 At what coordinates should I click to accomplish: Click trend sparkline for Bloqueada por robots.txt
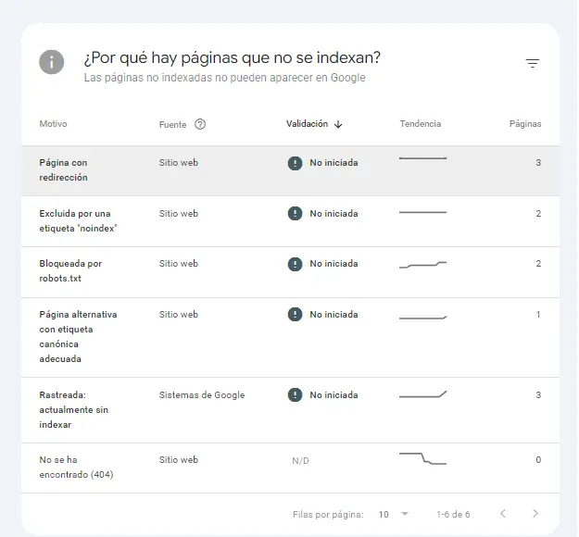pos(422,265)
